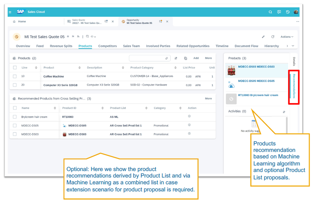Viewport: 311px width, 201px height.
Task: Expand the more tabs chevron dropdown
Action: coord(293,46)
